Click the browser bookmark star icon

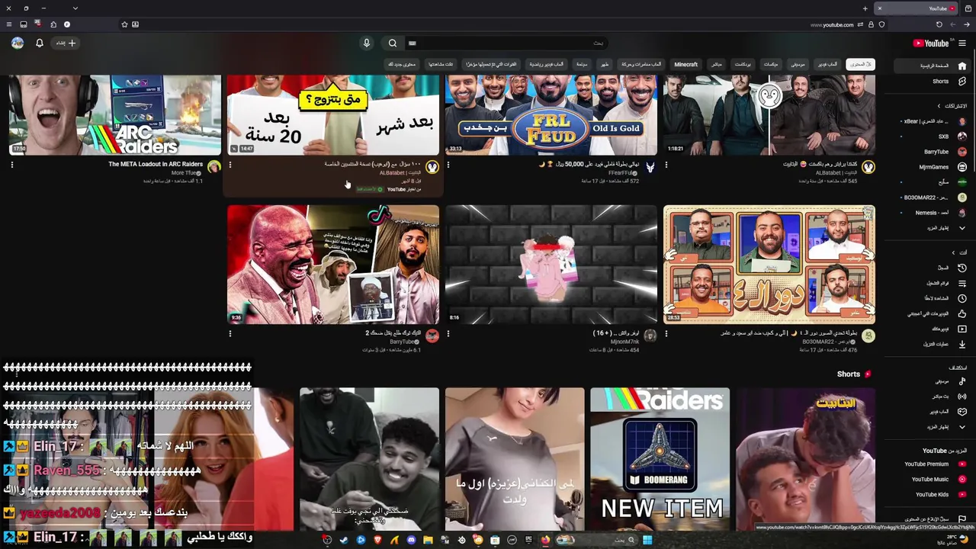[124, 24]
